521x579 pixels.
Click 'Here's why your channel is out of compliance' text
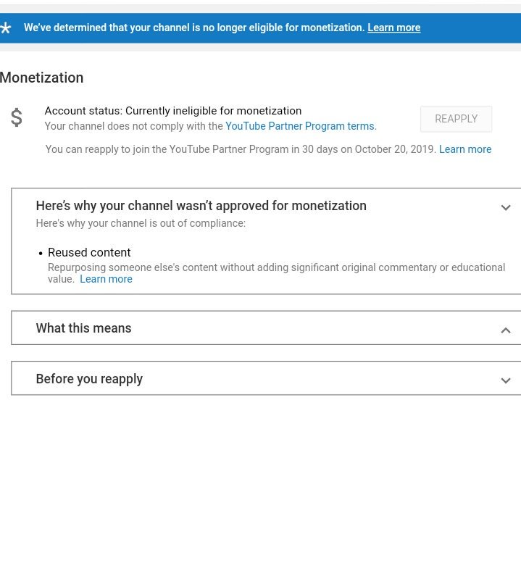click(141, 223)
